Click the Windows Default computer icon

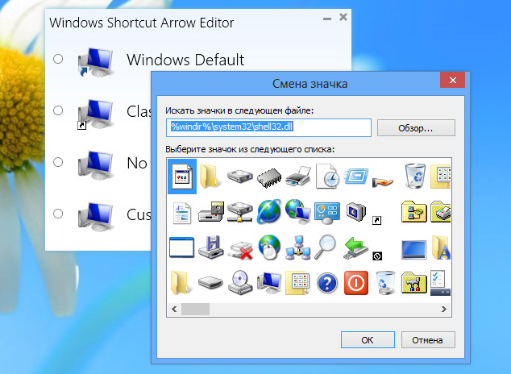coord(95,62)
